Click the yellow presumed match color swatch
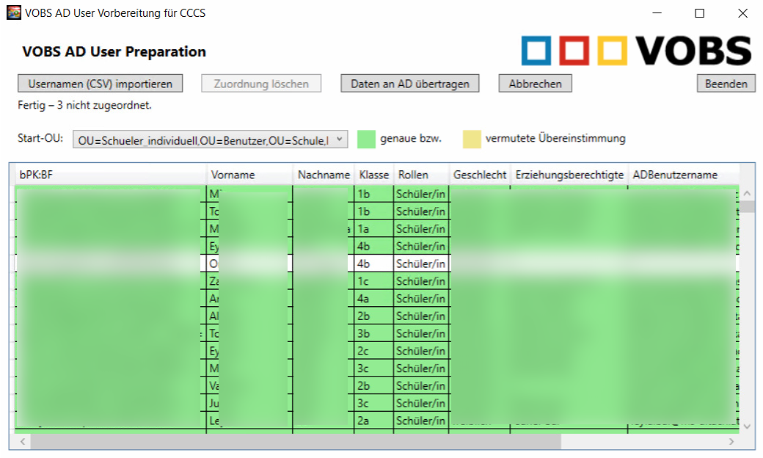 click(x=472, y=139)
